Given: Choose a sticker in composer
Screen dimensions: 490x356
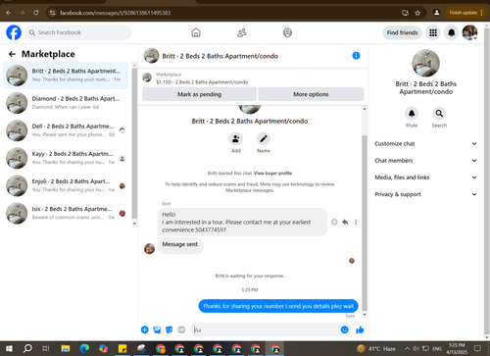Looking at the screenshot, I should 170,330.
